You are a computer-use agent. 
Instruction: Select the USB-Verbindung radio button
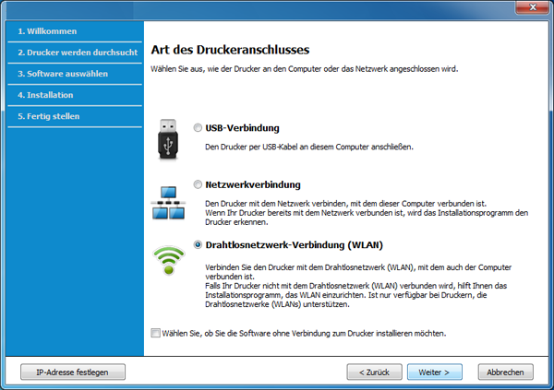(198, 128)
